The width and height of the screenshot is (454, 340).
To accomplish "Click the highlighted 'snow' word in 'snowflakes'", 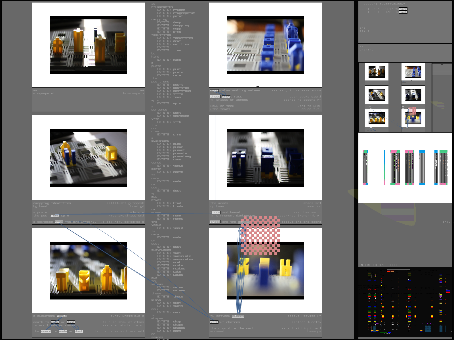I will click(x=214, y=90).
